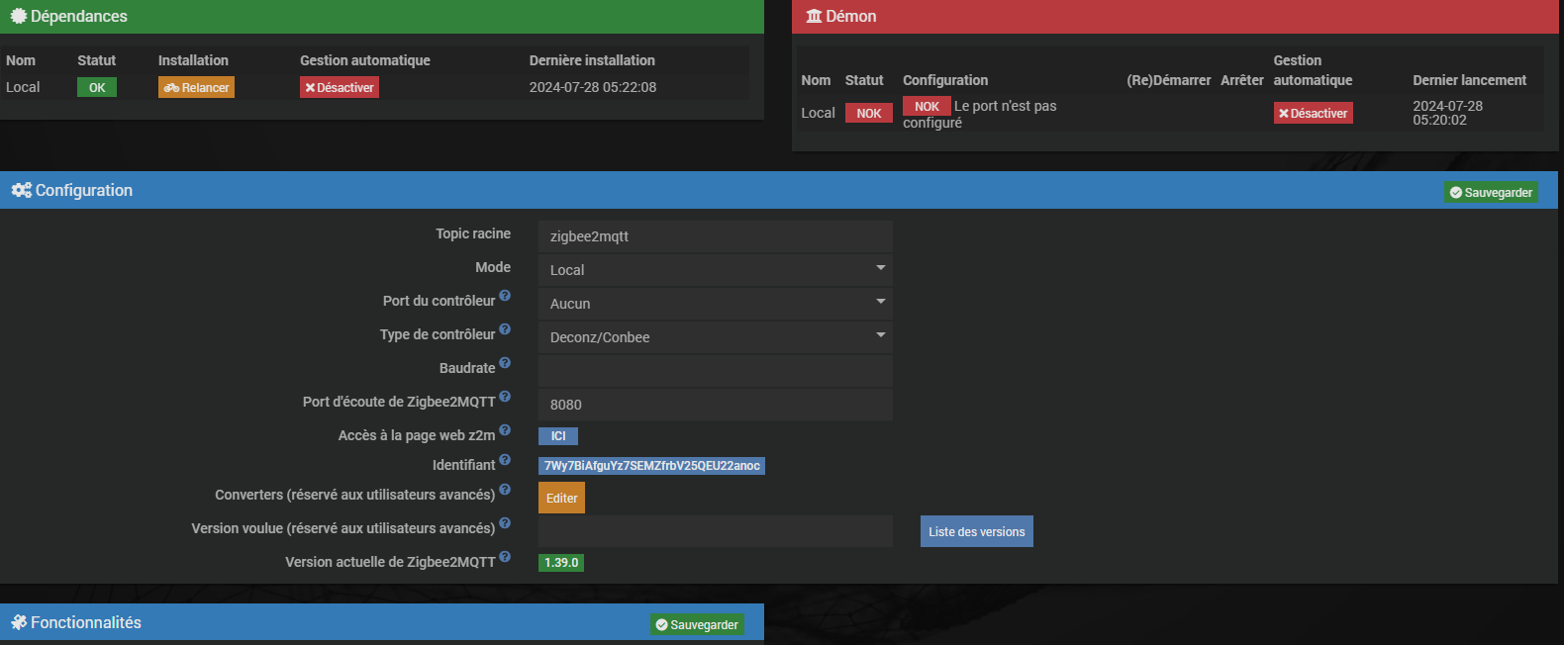Click help icon for Accès à la page web z2m
This screenshot has height=645, width=1564.
point(505,429)
